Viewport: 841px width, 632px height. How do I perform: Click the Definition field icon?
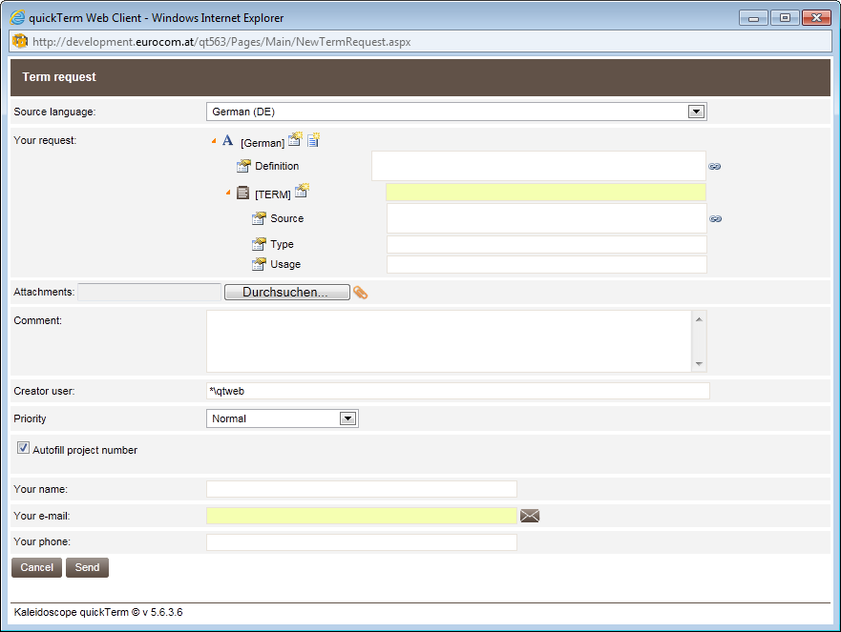click(x=243, y=166)
